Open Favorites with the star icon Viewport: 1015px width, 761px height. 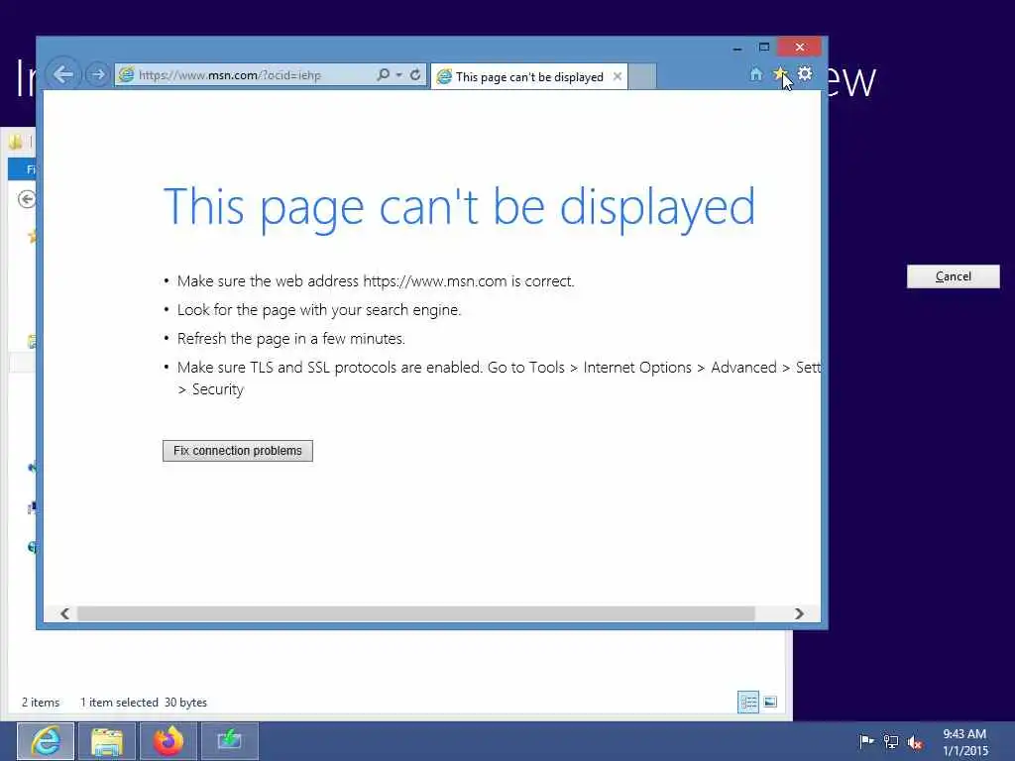[780, 74]
